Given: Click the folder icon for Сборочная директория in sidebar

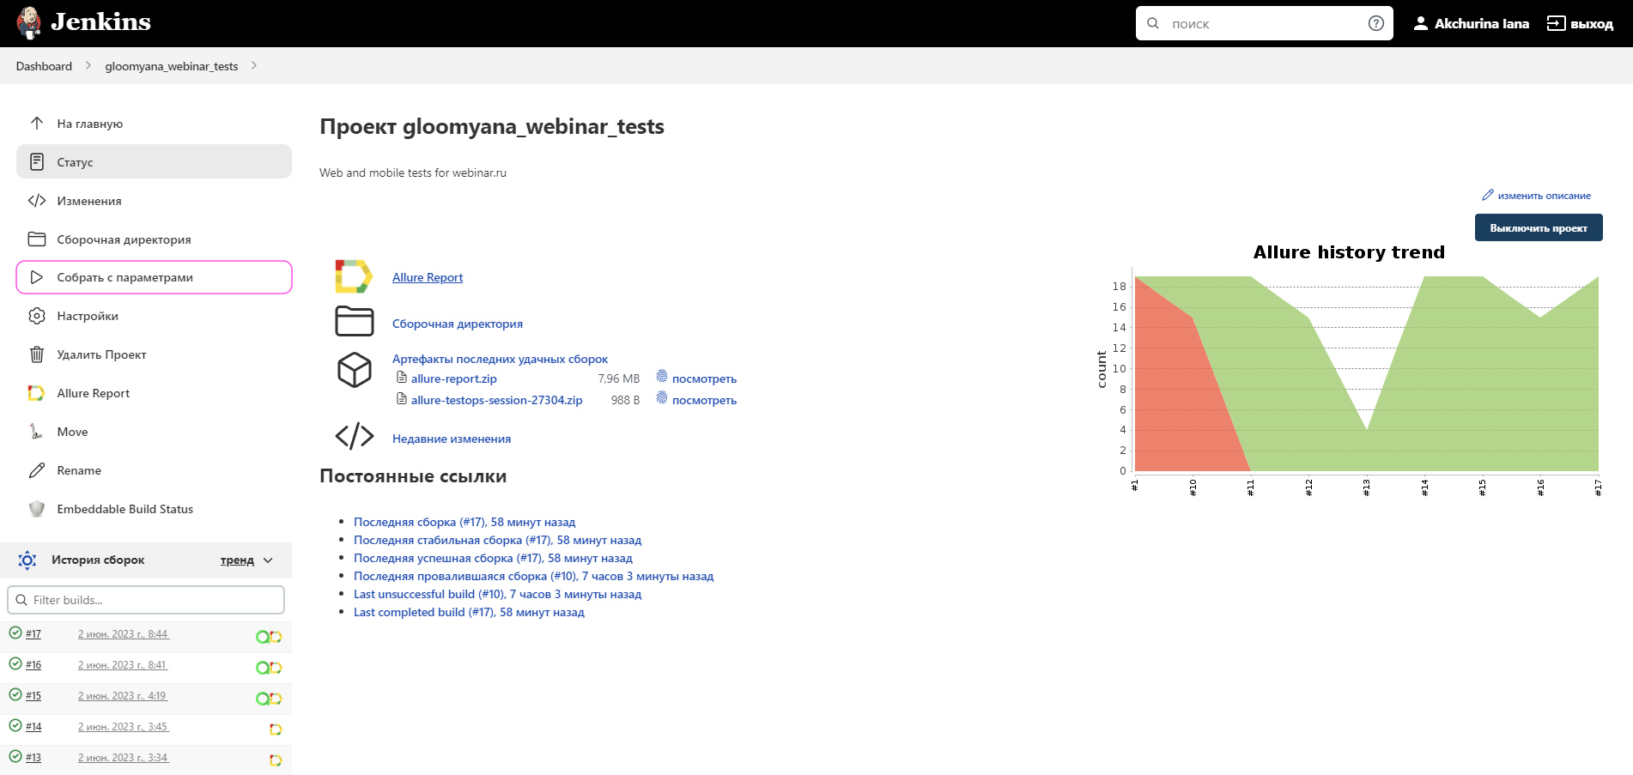Looking at the screenshot, I should point(37,239).
